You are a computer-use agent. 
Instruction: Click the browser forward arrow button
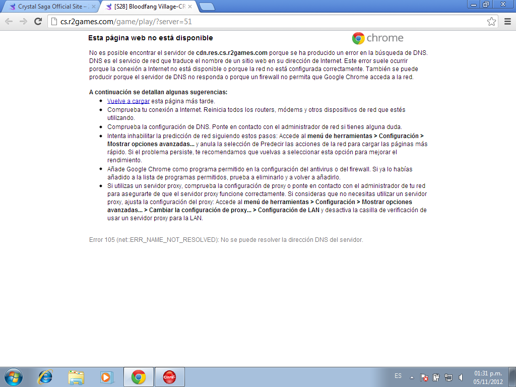coord(23,22)
